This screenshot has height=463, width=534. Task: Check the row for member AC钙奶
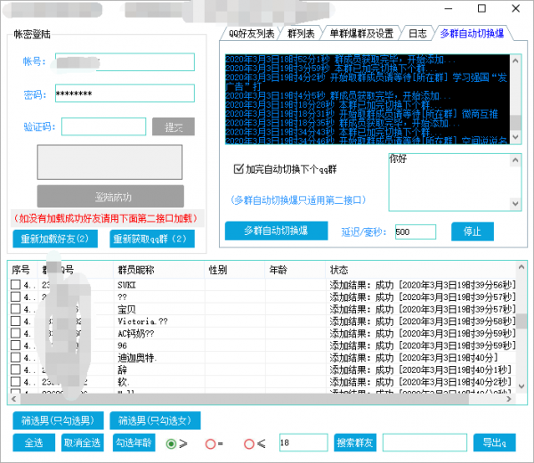click(x=15, y=333)
